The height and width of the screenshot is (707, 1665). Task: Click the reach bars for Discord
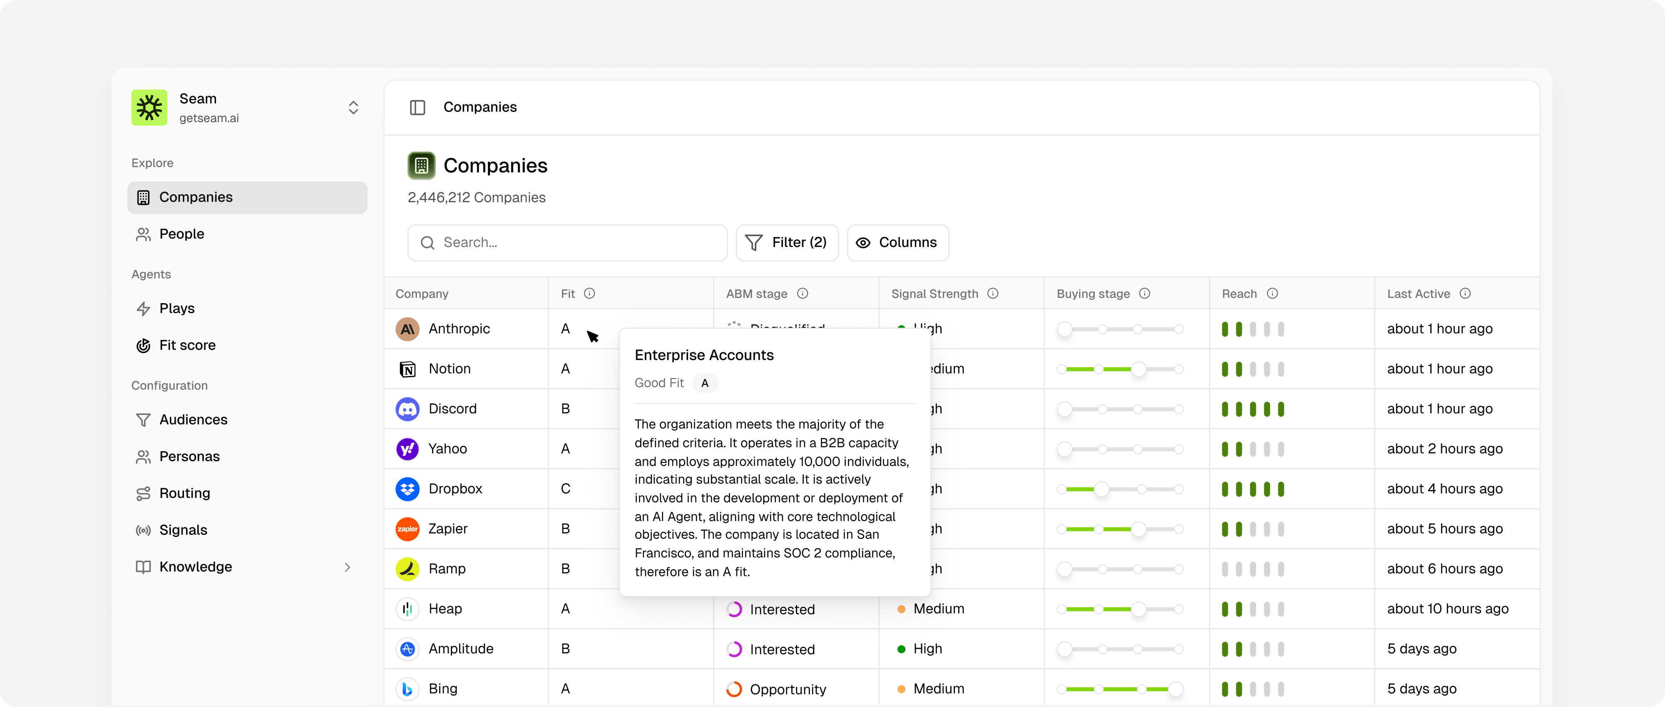click(1252, 409)
